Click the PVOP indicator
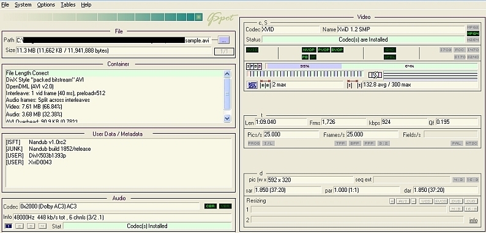 [324, 50]
